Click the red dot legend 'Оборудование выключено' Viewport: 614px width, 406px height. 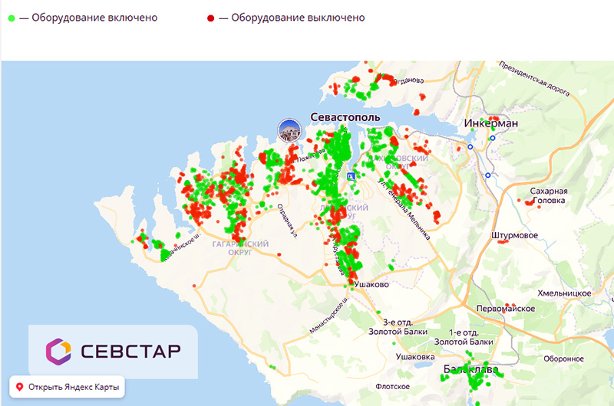tap(210, 18)
